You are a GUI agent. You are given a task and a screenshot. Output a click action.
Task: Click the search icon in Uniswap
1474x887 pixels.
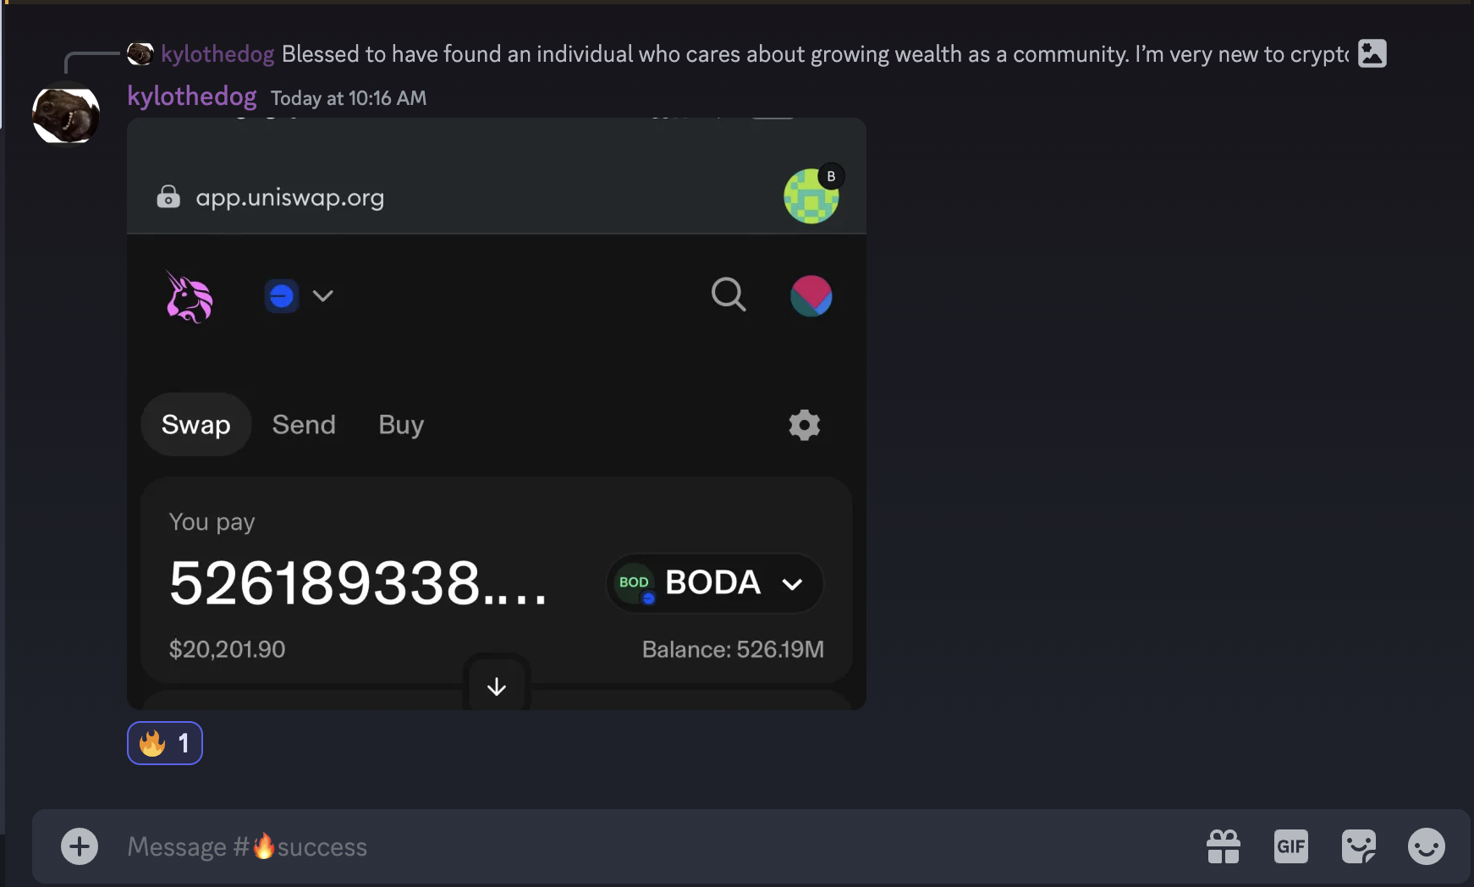tap(729, 295)
